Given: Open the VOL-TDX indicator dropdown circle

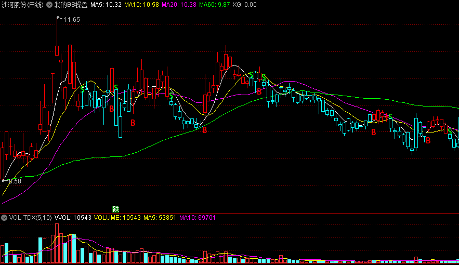Looking at the screenshot, I should click(4, 218).
